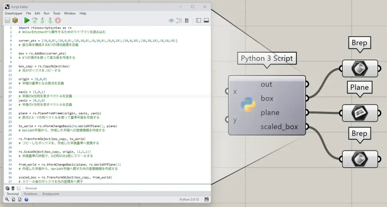Click the Python 3 Script label balloon
This screenshot has width=387, height=207.
(x=267, y=59)
